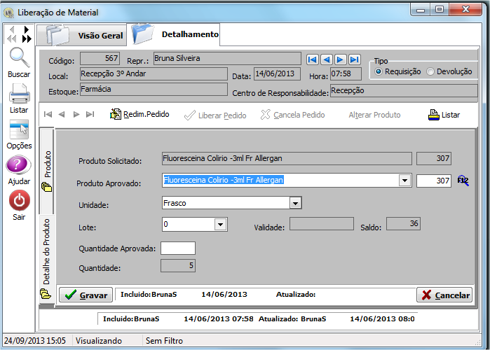Click the Listar button in the toolbar
This screenshot has height=350, width=490.
(x=444, y=114)
